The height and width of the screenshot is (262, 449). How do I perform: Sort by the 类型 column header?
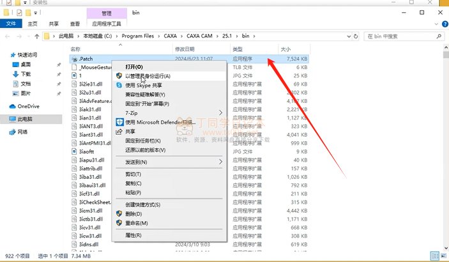[238, 49]
